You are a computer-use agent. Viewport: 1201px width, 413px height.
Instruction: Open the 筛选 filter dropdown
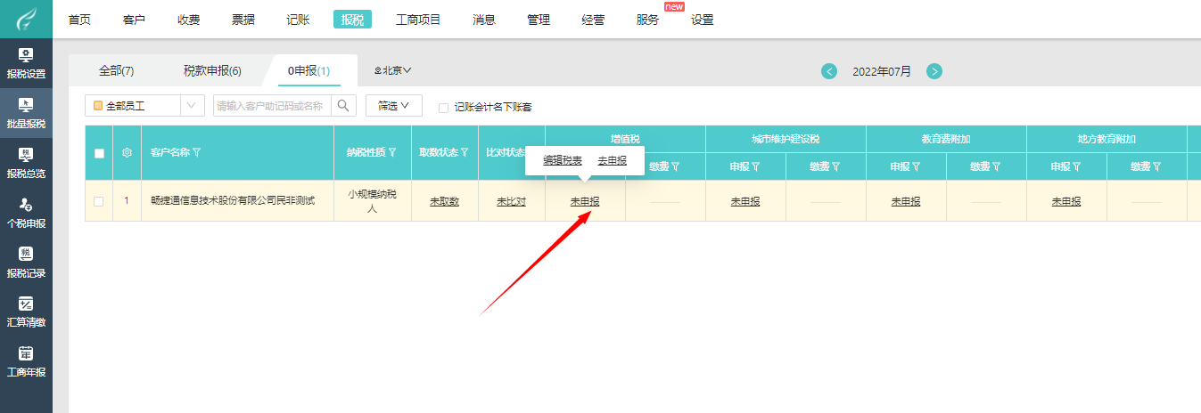(393, 106)
